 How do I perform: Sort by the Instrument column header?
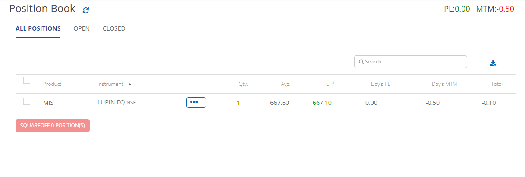click(110, 84)
